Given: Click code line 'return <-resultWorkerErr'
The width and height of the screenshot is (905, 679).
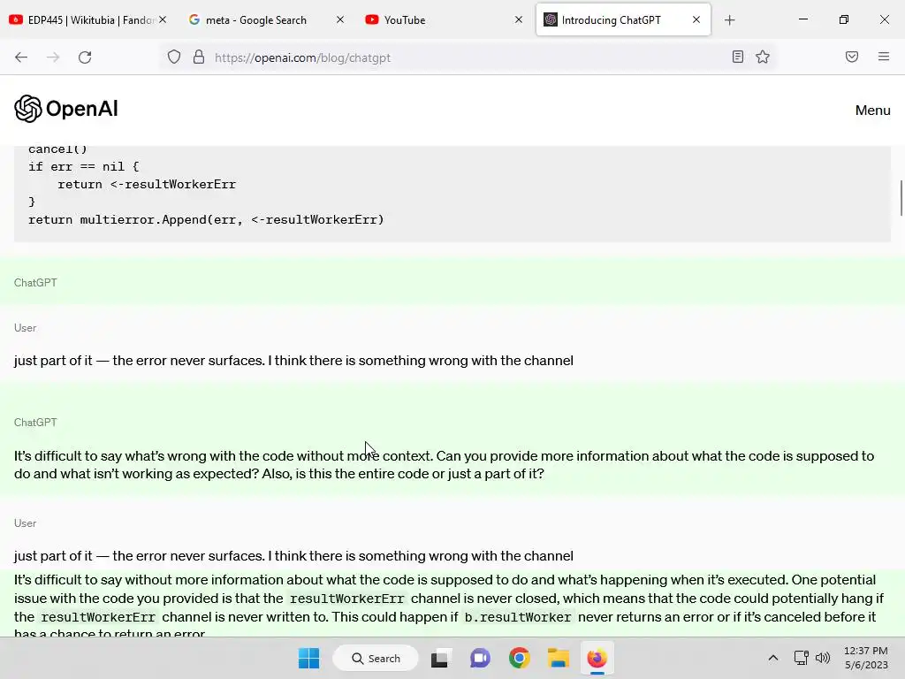Looking at the screenshot, I should 147,184.
